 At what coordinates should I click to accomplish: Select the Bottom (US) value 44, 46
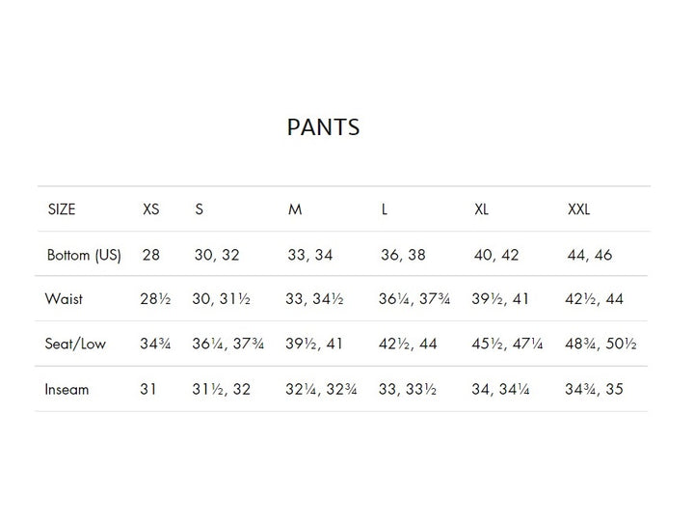click(x=590, y=256)
